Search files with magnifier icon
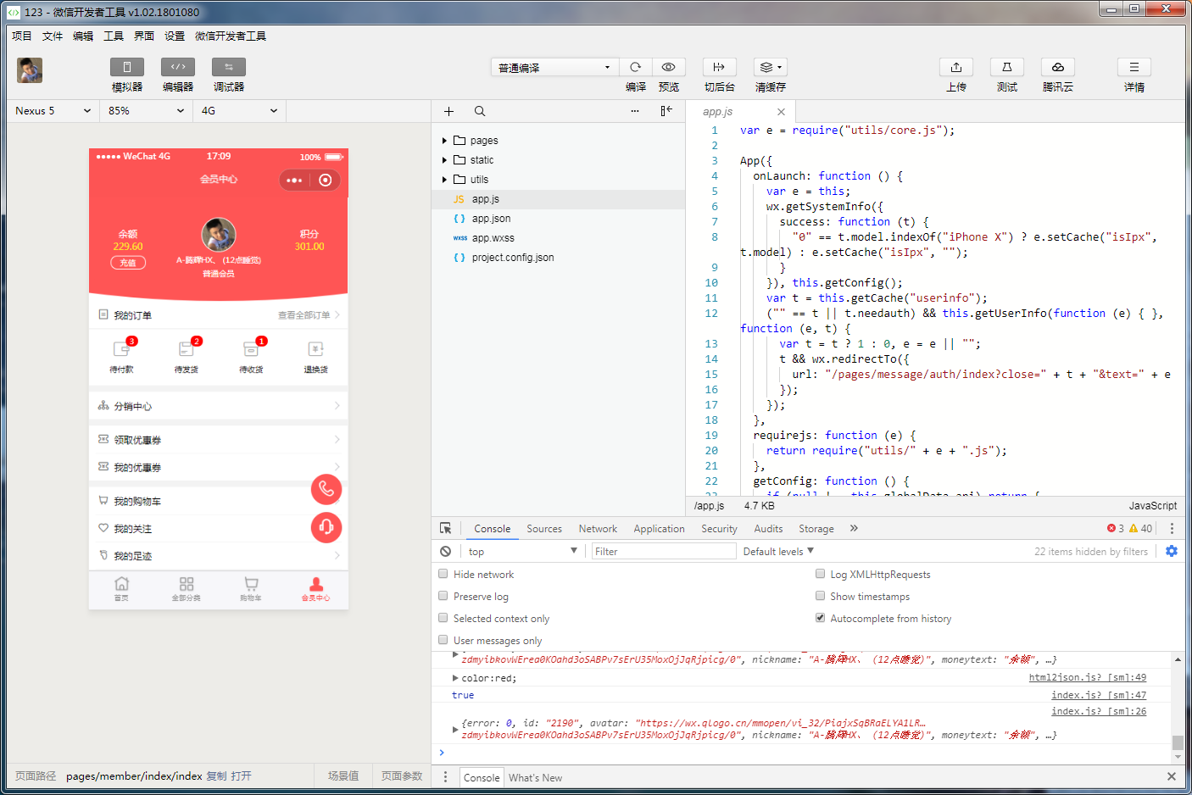The height and width of the screenshot is (795, 1192). click(x=480, y=111)
